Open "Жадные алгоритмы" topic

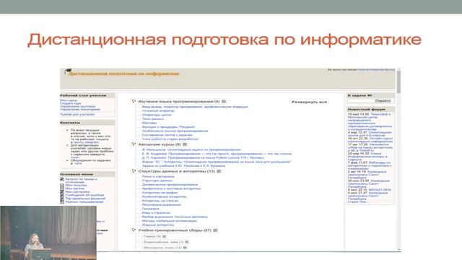pyautogui.click(x=158, y=225)
